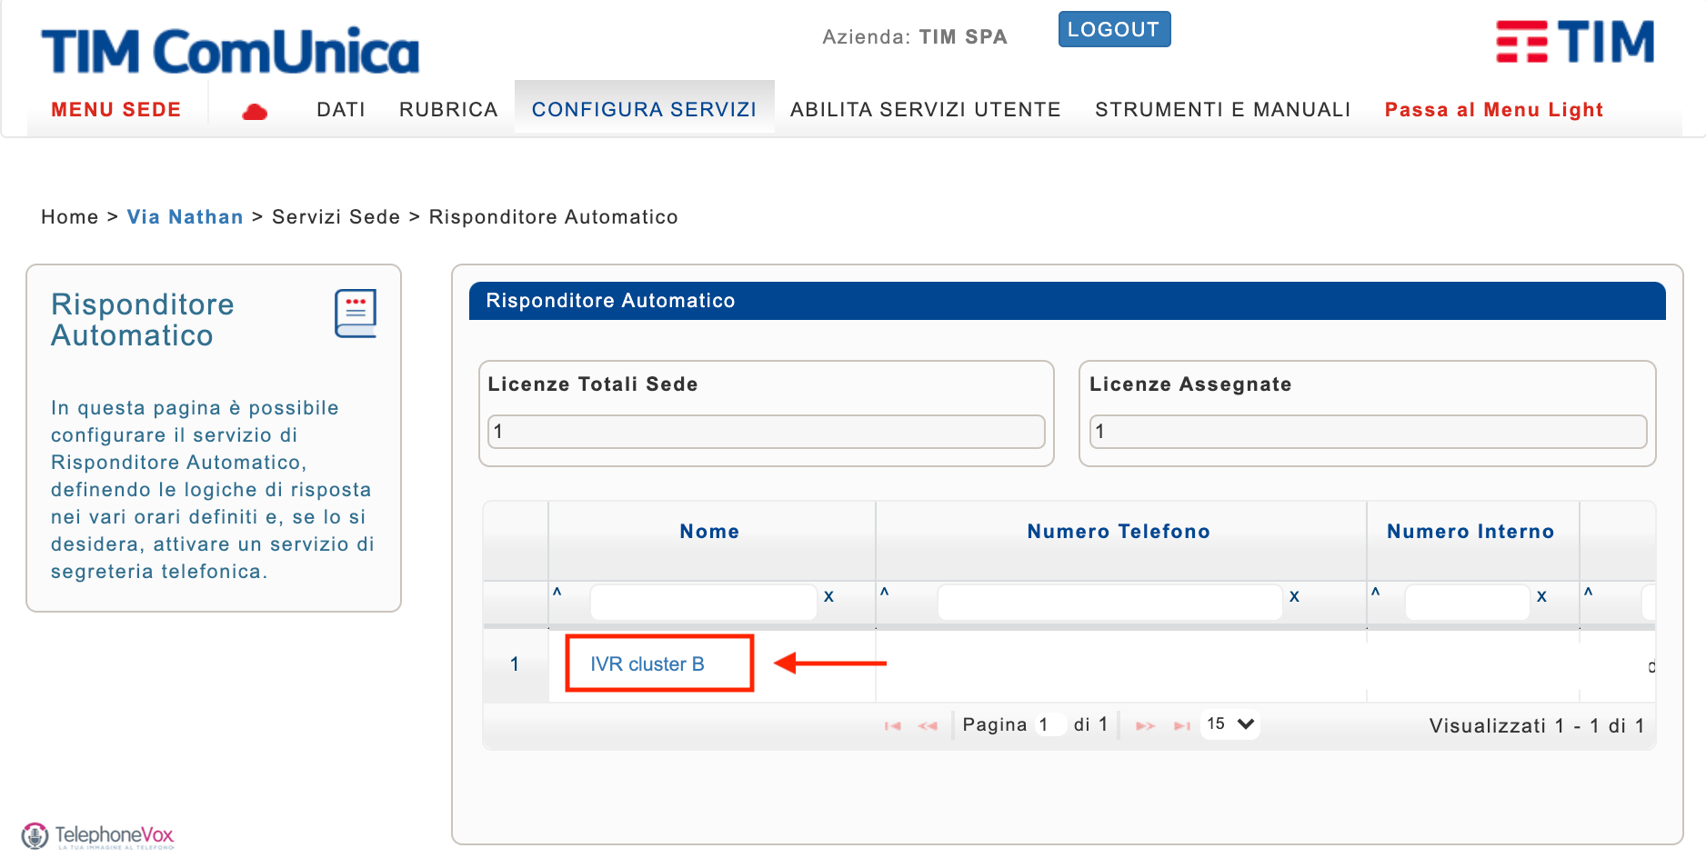Click 'Servizi Sede' in the breadcrumb

coord(336,217)
